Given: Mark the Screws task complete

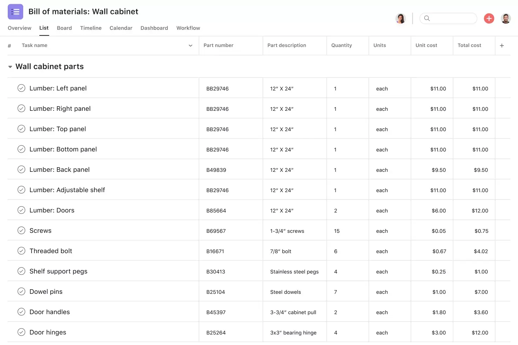Looking at the screenshot, I should pyautogui.click(x=21, y=230).
